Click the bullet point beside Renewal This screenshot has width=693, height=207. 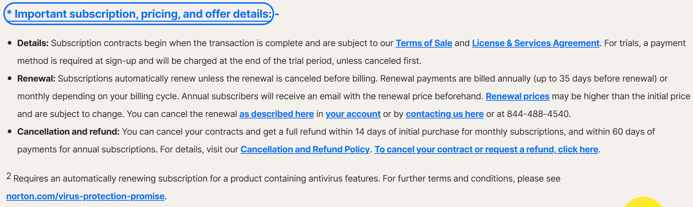tap(10, 79)
